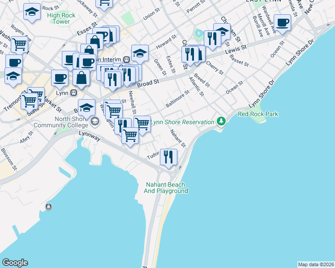Click the Lynn Shore Reservation park pin
The image size is (335, 268).
(x=221, y=121)
